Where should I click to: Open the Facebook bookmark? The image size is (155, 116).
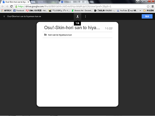(19, 11)
